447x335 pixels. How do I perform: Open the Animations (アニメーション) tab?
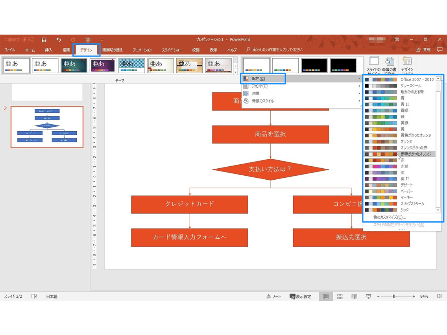(x=142, y=50)
